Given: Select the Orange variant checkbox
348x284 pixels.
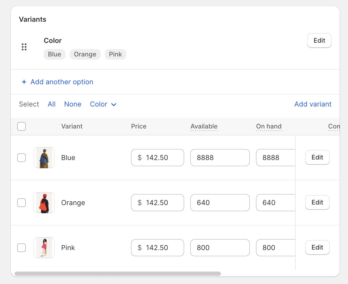Looking at the screenshot, I should 21,203.
